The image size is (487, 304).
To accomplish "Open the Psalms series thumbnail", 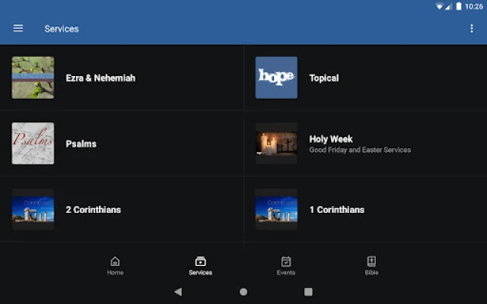I will [x=33, y=144].
